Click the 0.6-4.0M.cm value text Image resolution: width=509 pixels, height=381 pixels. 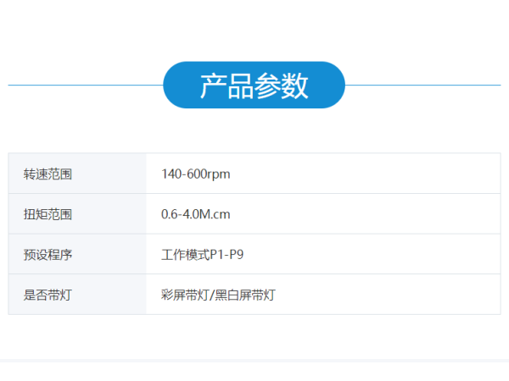pos(195,214)
